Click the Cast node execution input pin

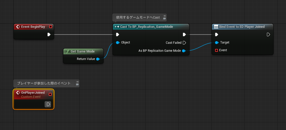(x=118, y=34)
